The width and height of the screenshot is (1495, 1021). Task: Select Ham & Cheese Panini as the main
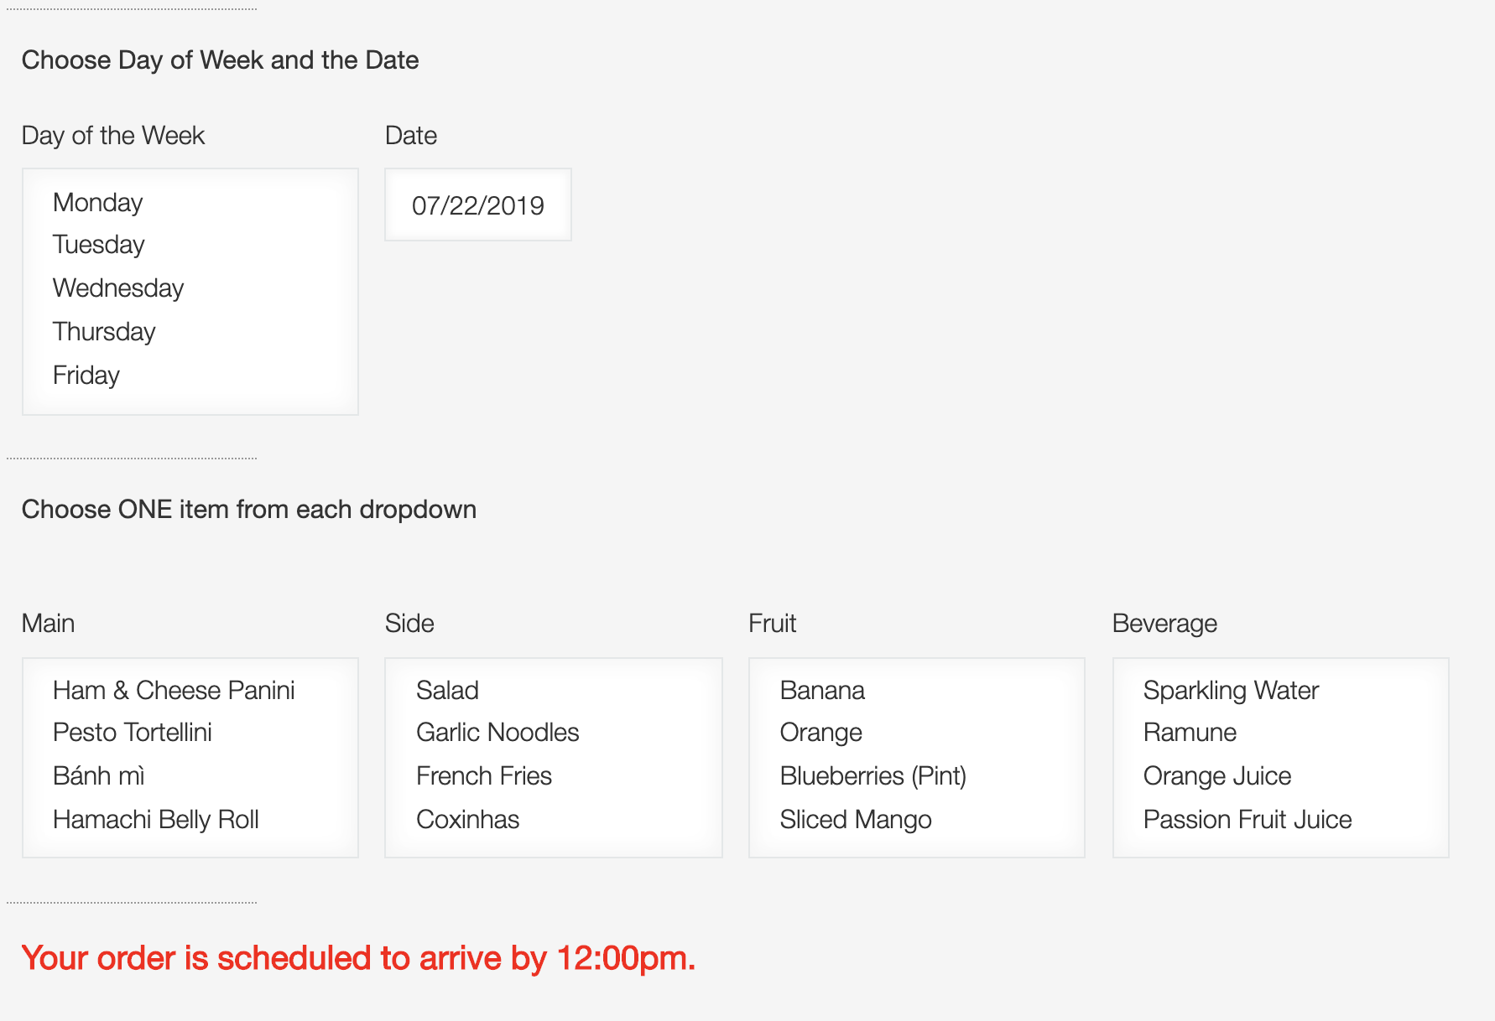click(174, 690)
